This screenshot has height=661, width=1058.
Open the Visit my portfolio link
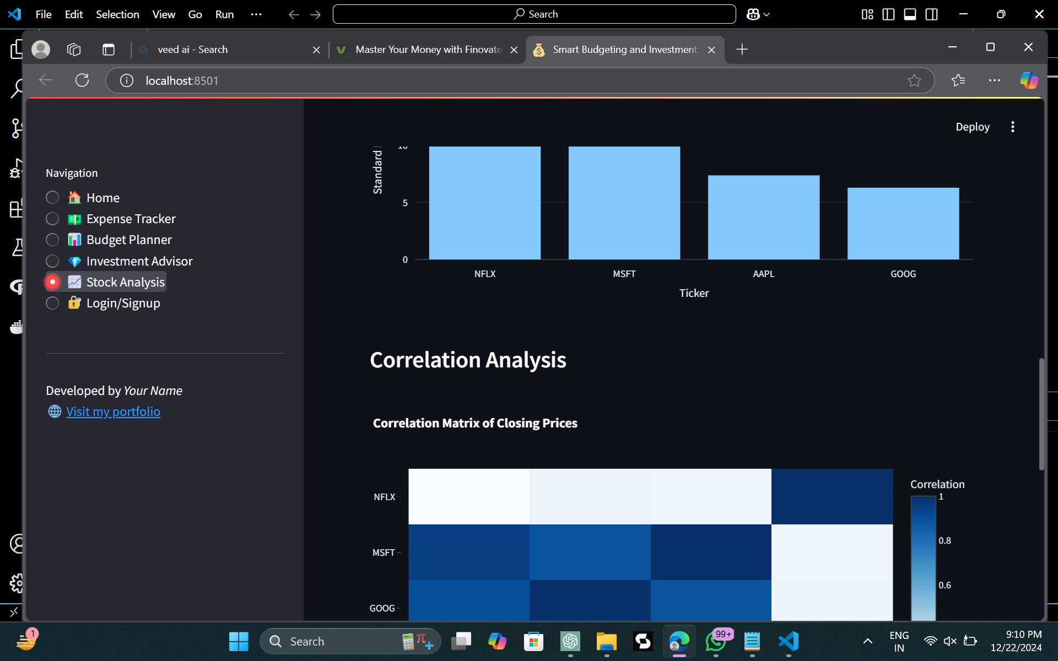113,411
